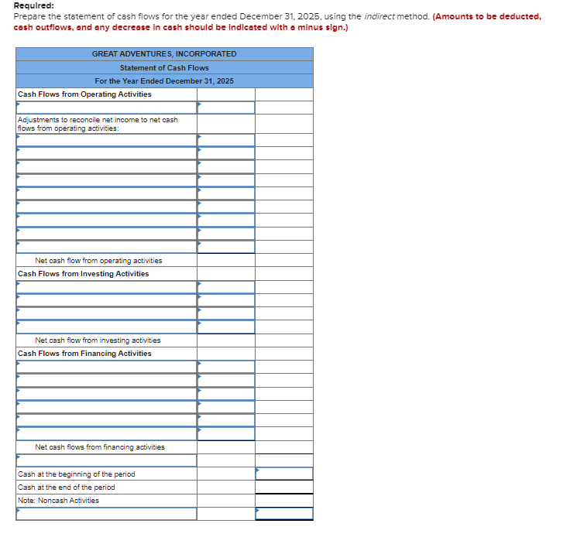
Task: Open the second dropdown under Cash Flows from Investing Activities
Action: pos(106,300)
